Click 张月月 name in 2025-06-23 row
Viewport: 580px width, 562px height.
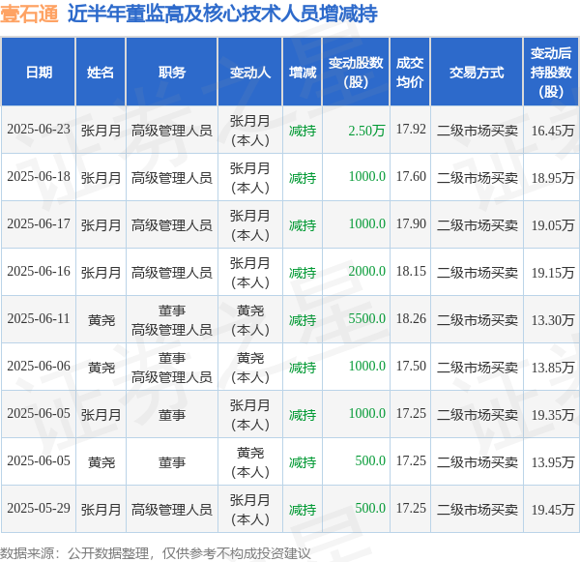101,131
